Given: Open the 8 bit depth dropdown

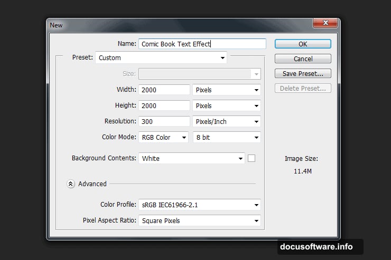Looking at the screenshot, I should (227, 138).
